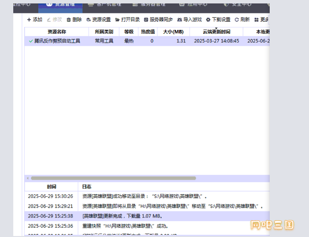This screenshot has height=237, width=309.
Task: Sort by 所属类别 column header
Action: coord(104,32)
